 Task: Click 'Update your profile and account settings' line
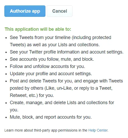(51, 74)
